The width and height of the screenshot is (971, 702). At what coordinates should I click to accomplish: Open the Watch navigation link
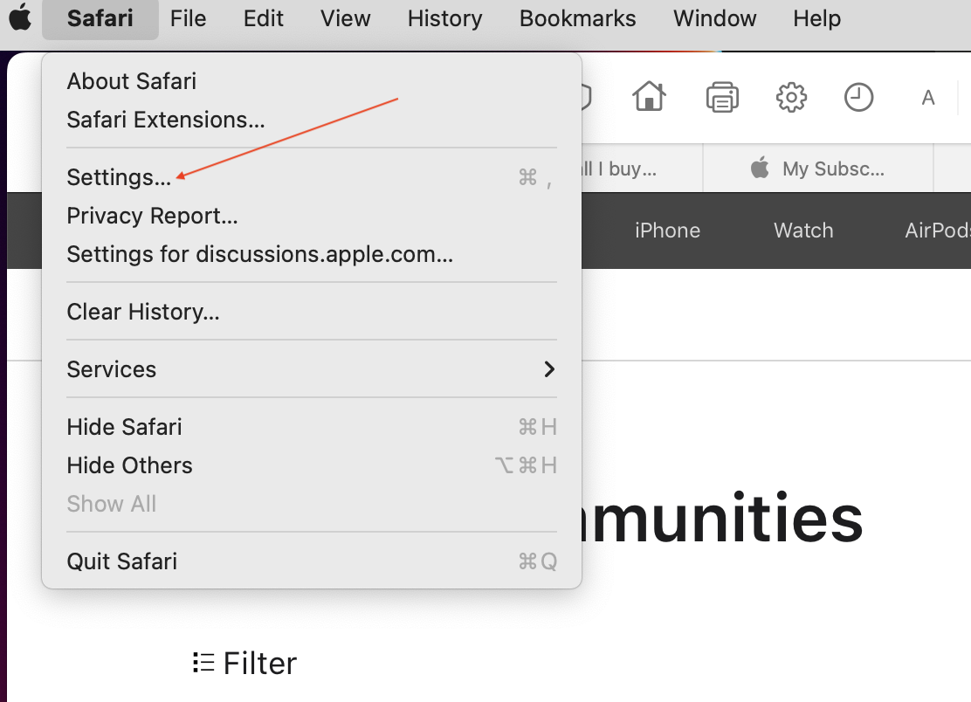coord(803,231)
